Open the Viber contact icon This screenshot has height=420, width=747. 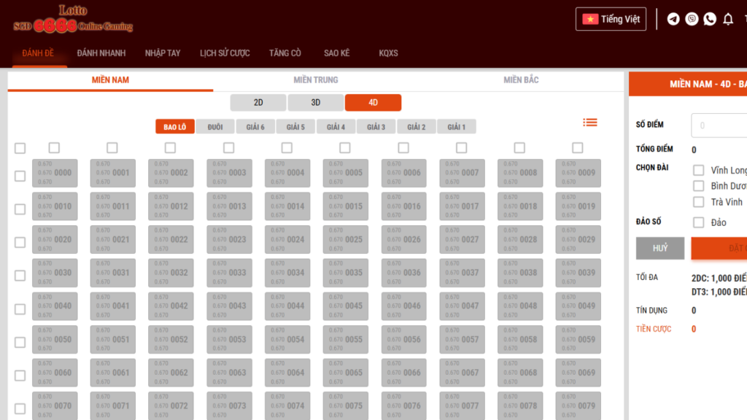coord(692,19)
